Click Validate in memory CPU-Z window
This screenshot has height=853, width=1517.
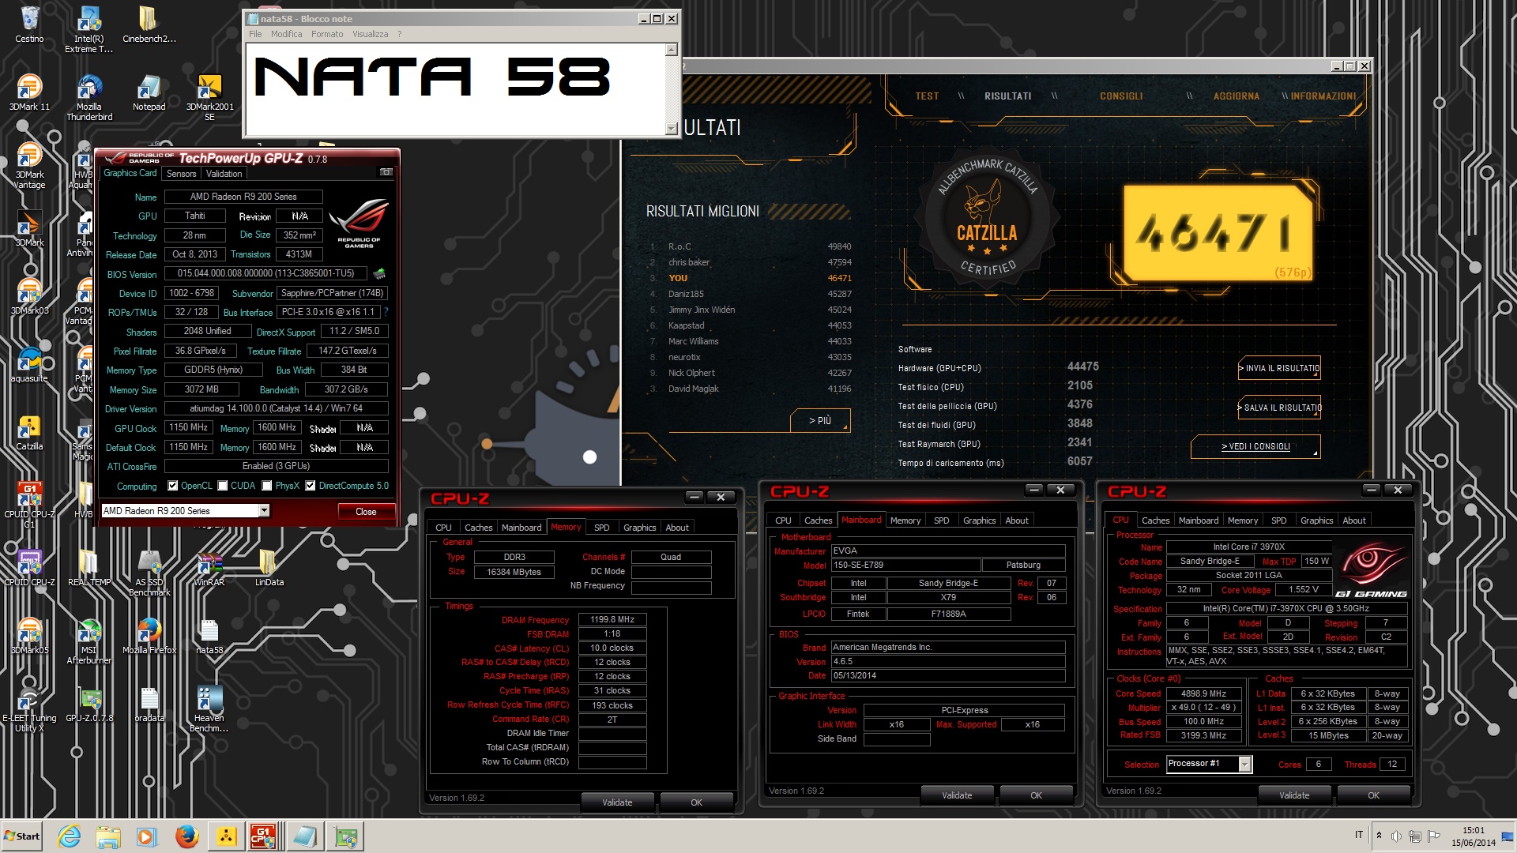click(617, 802)
